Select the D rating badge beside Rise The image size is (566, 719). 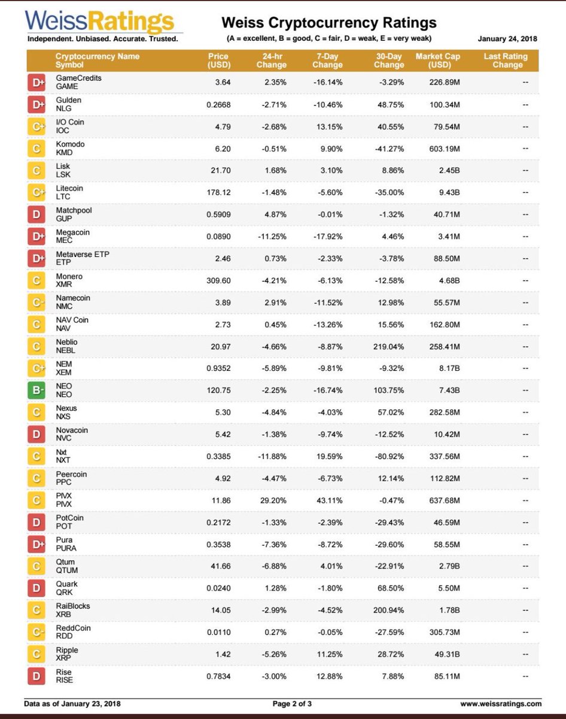pos(38,676)
